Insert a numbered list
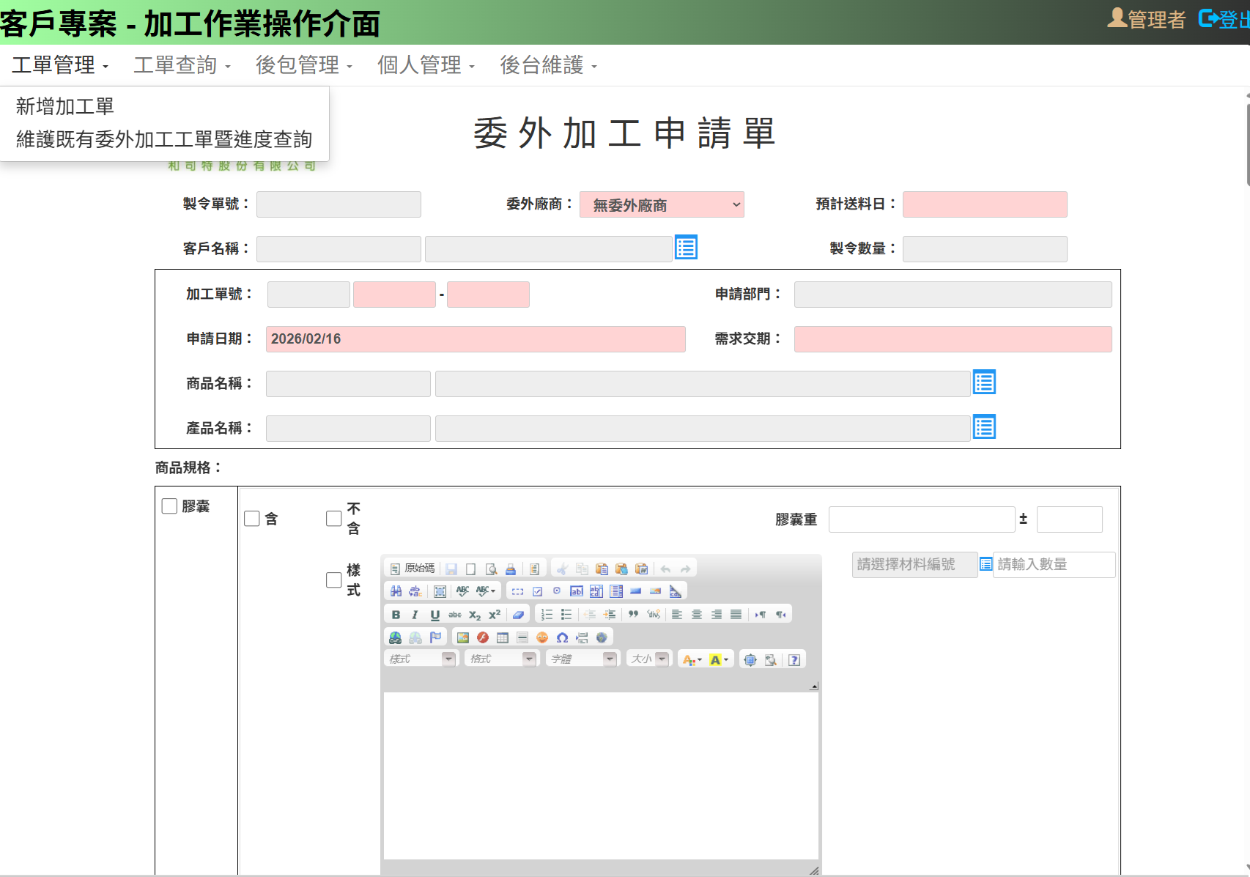 tap(547, 615)
